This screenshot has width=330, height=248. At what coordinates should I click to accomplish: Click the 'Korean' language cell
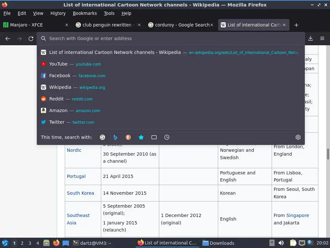click(x=245, y=193)
